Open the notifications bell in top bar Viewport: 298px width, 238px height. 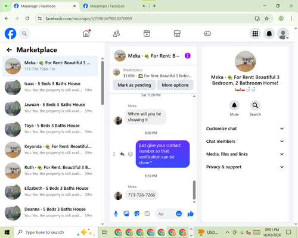[269, 33]
